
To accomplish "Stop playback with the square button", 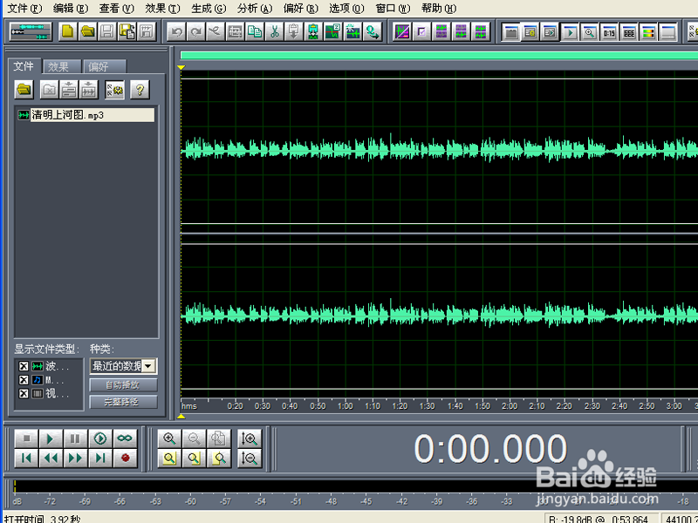I will (26, 438).
